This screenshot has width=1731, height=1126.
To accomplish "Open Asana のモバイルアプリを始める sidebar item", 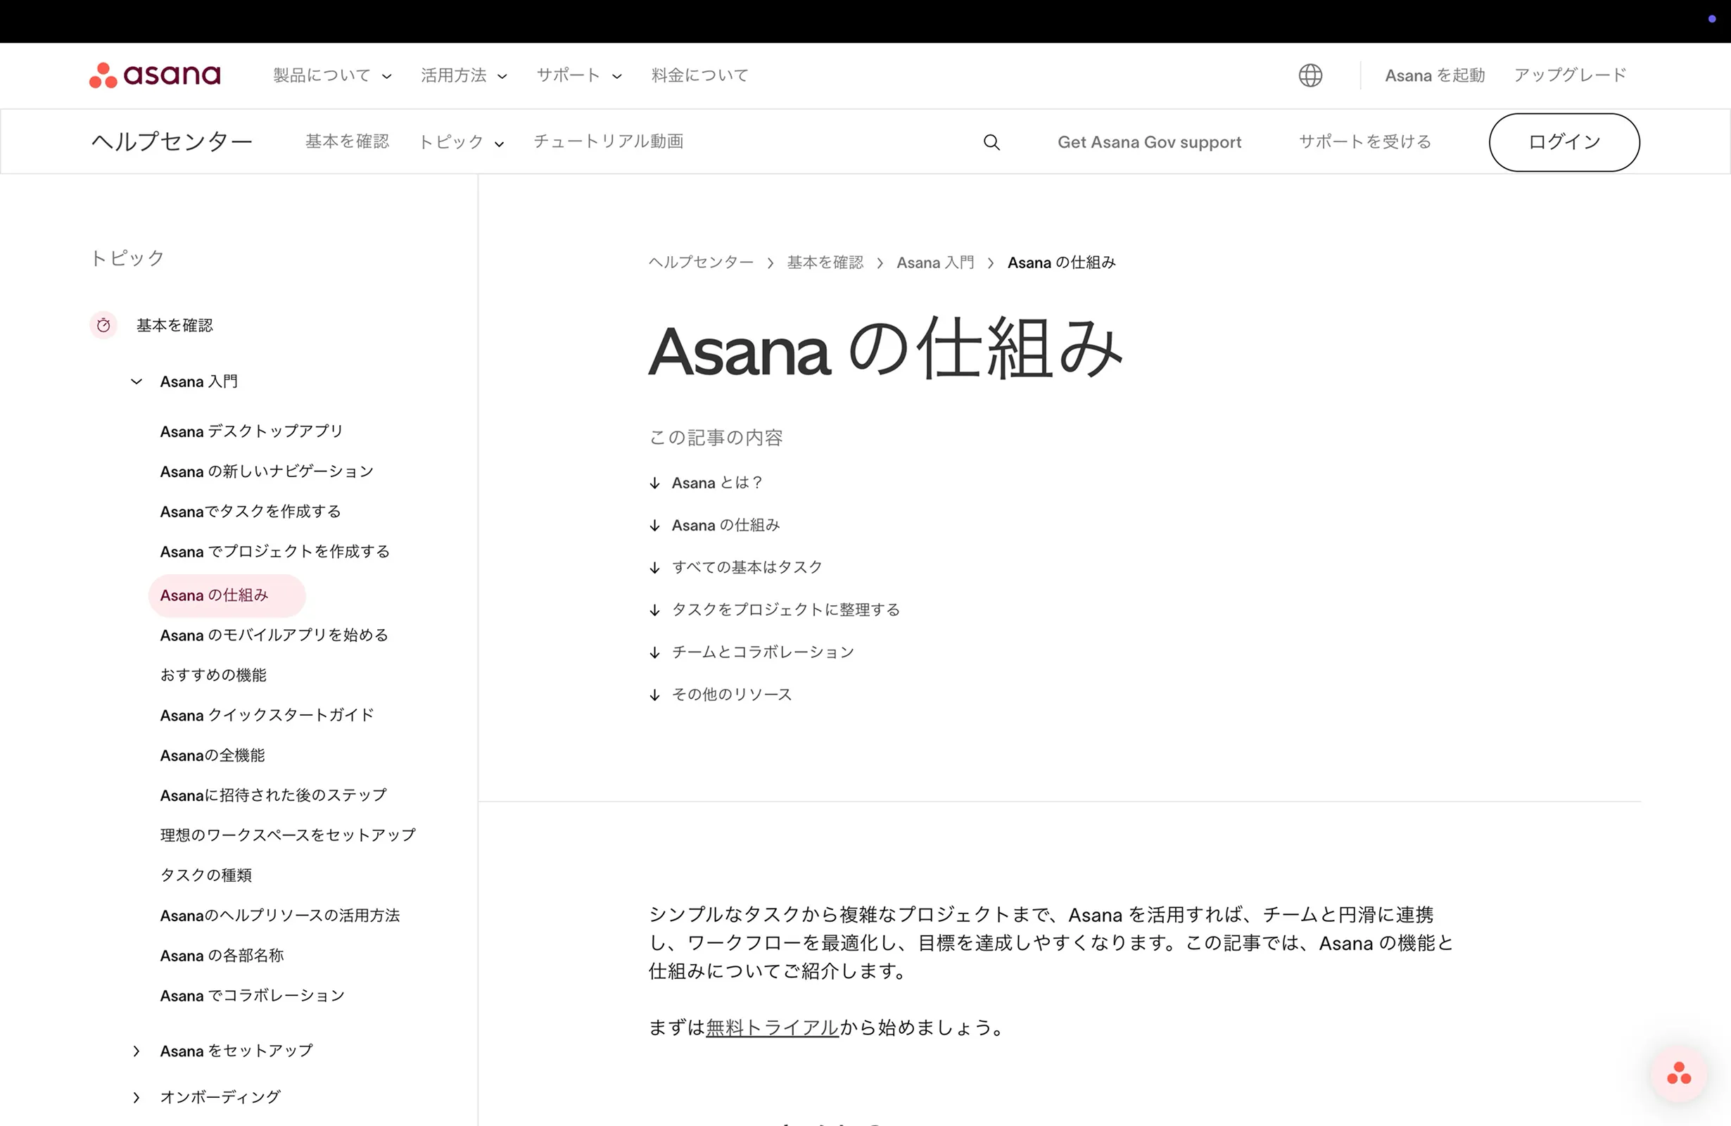I will (274, 635).
